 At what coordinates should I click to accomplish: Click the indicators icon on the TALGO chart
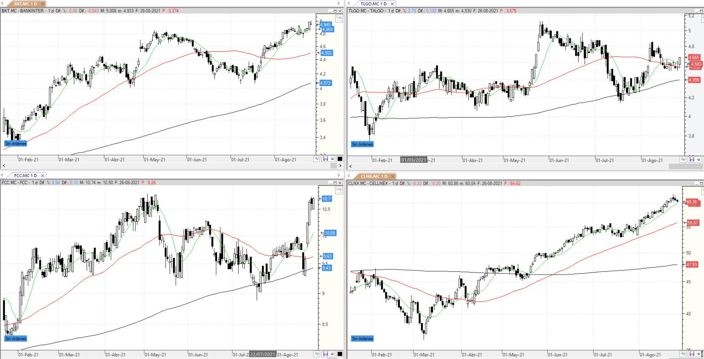pyautogui.click(x=683, y=159)
